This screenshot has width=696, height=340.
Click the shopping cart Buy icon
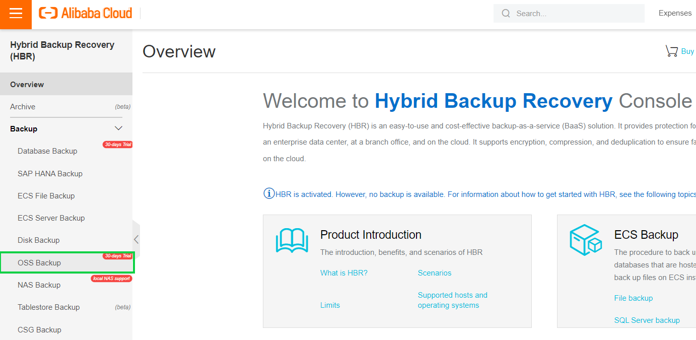click(x=671, y=51)
